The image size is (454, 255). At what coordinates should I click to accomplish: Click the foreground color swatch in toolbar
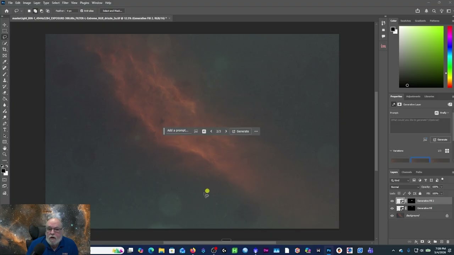(3, 171)
